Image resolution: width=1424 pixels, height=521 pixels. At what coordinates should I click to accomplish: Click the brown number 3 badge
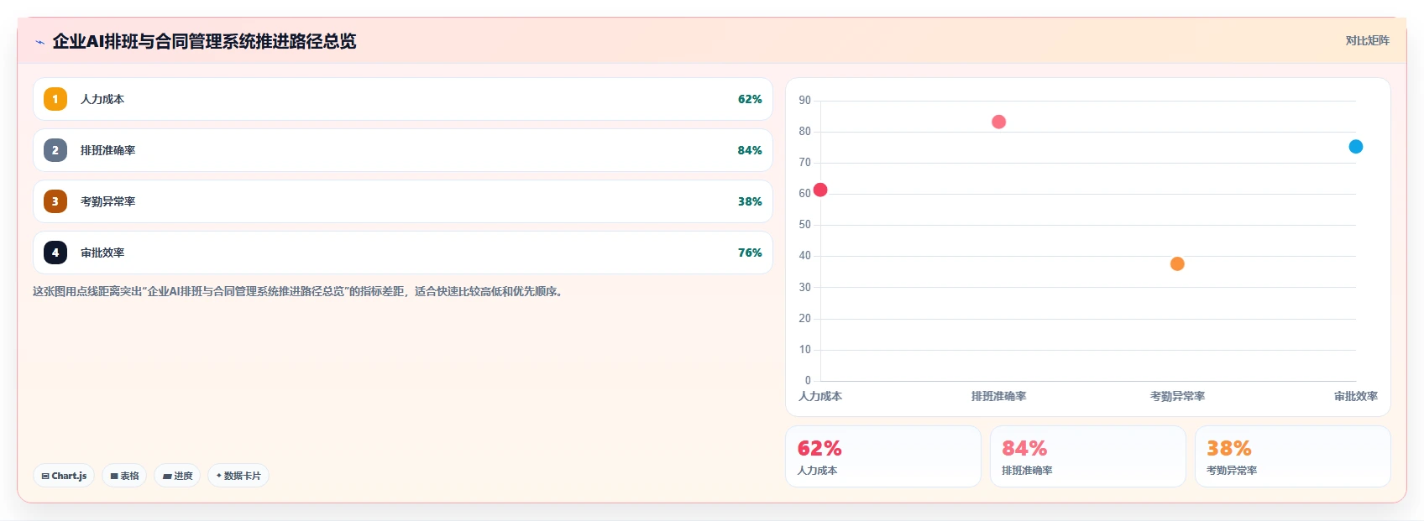coord(55,201)
